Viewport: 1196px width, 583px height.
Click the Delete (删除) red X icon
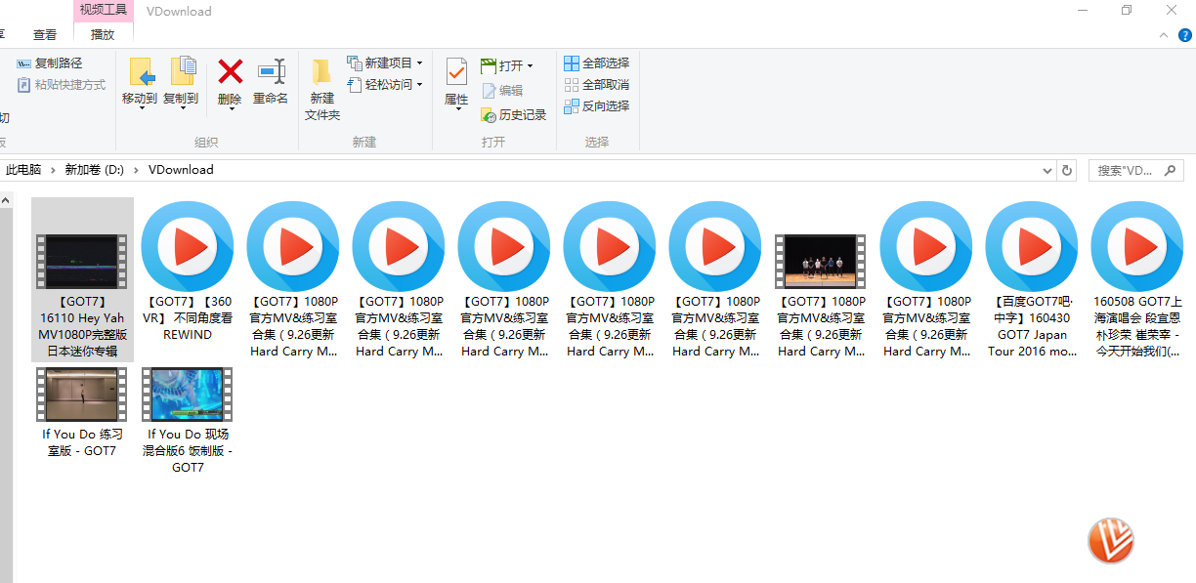coord(230,72)
